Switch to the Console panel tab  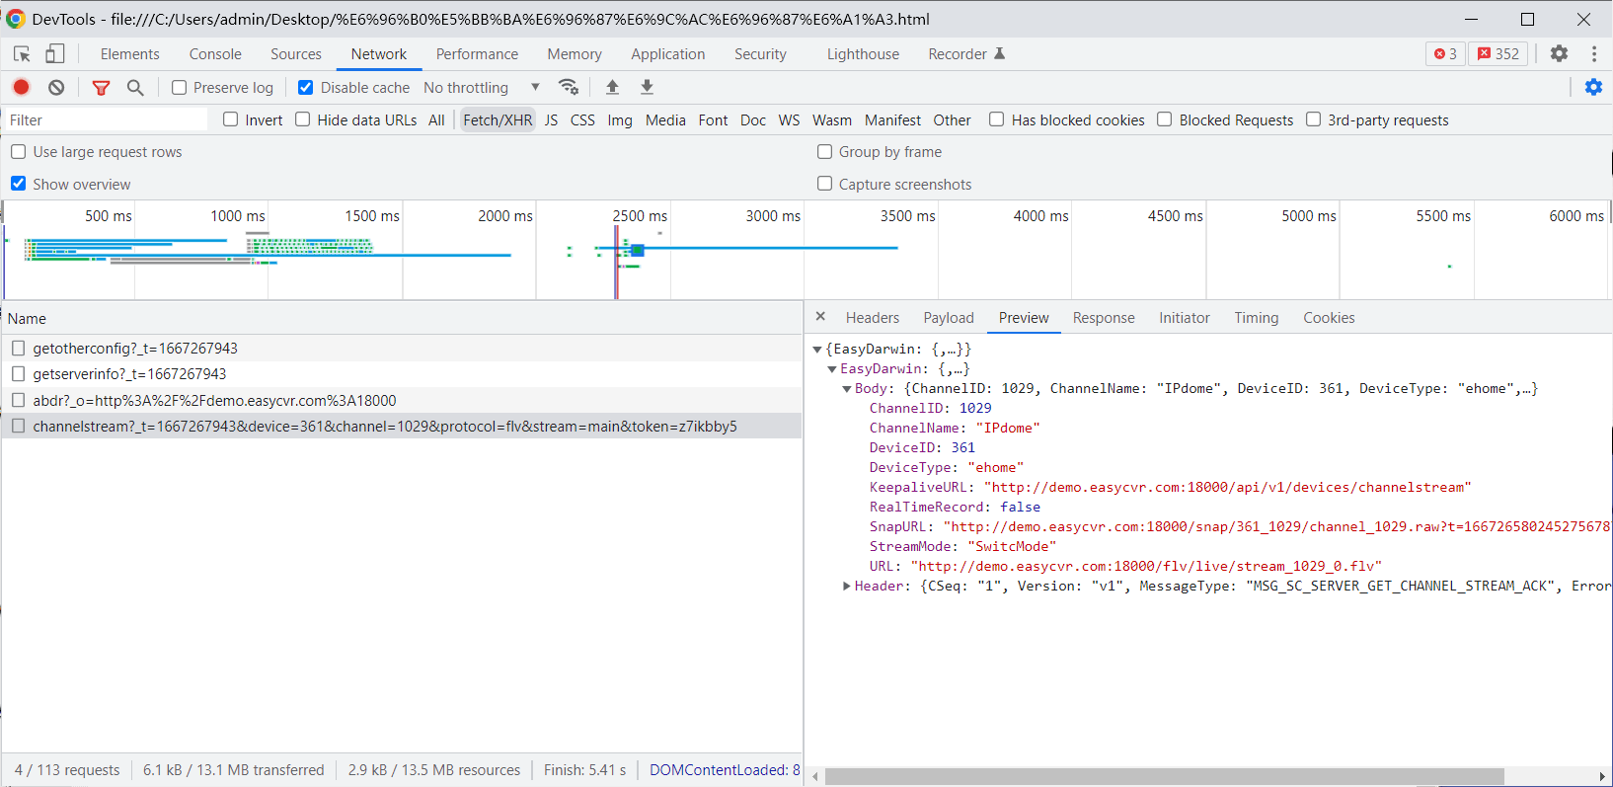point(215,54)
